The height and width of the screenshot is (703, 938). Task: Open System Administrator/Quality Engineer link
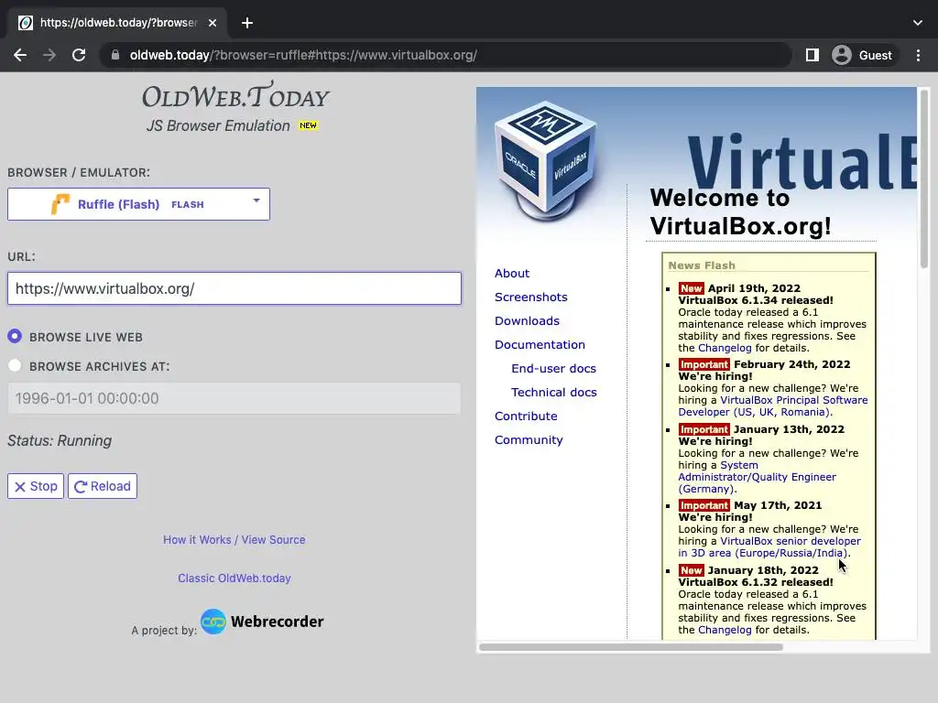[x=758, y=477]
